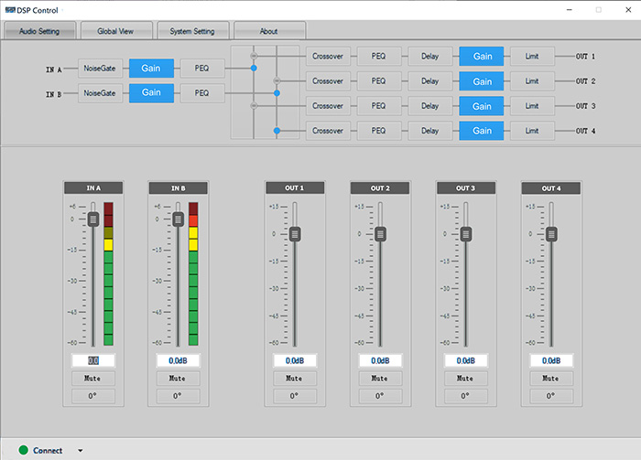Click the OUT 2 fader handle
This screenshot has height=460, width=641.
(380, 234)
